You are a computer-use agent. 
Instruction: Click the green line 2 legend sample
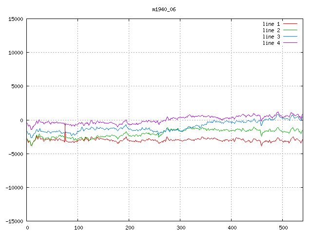click(290, 30)
